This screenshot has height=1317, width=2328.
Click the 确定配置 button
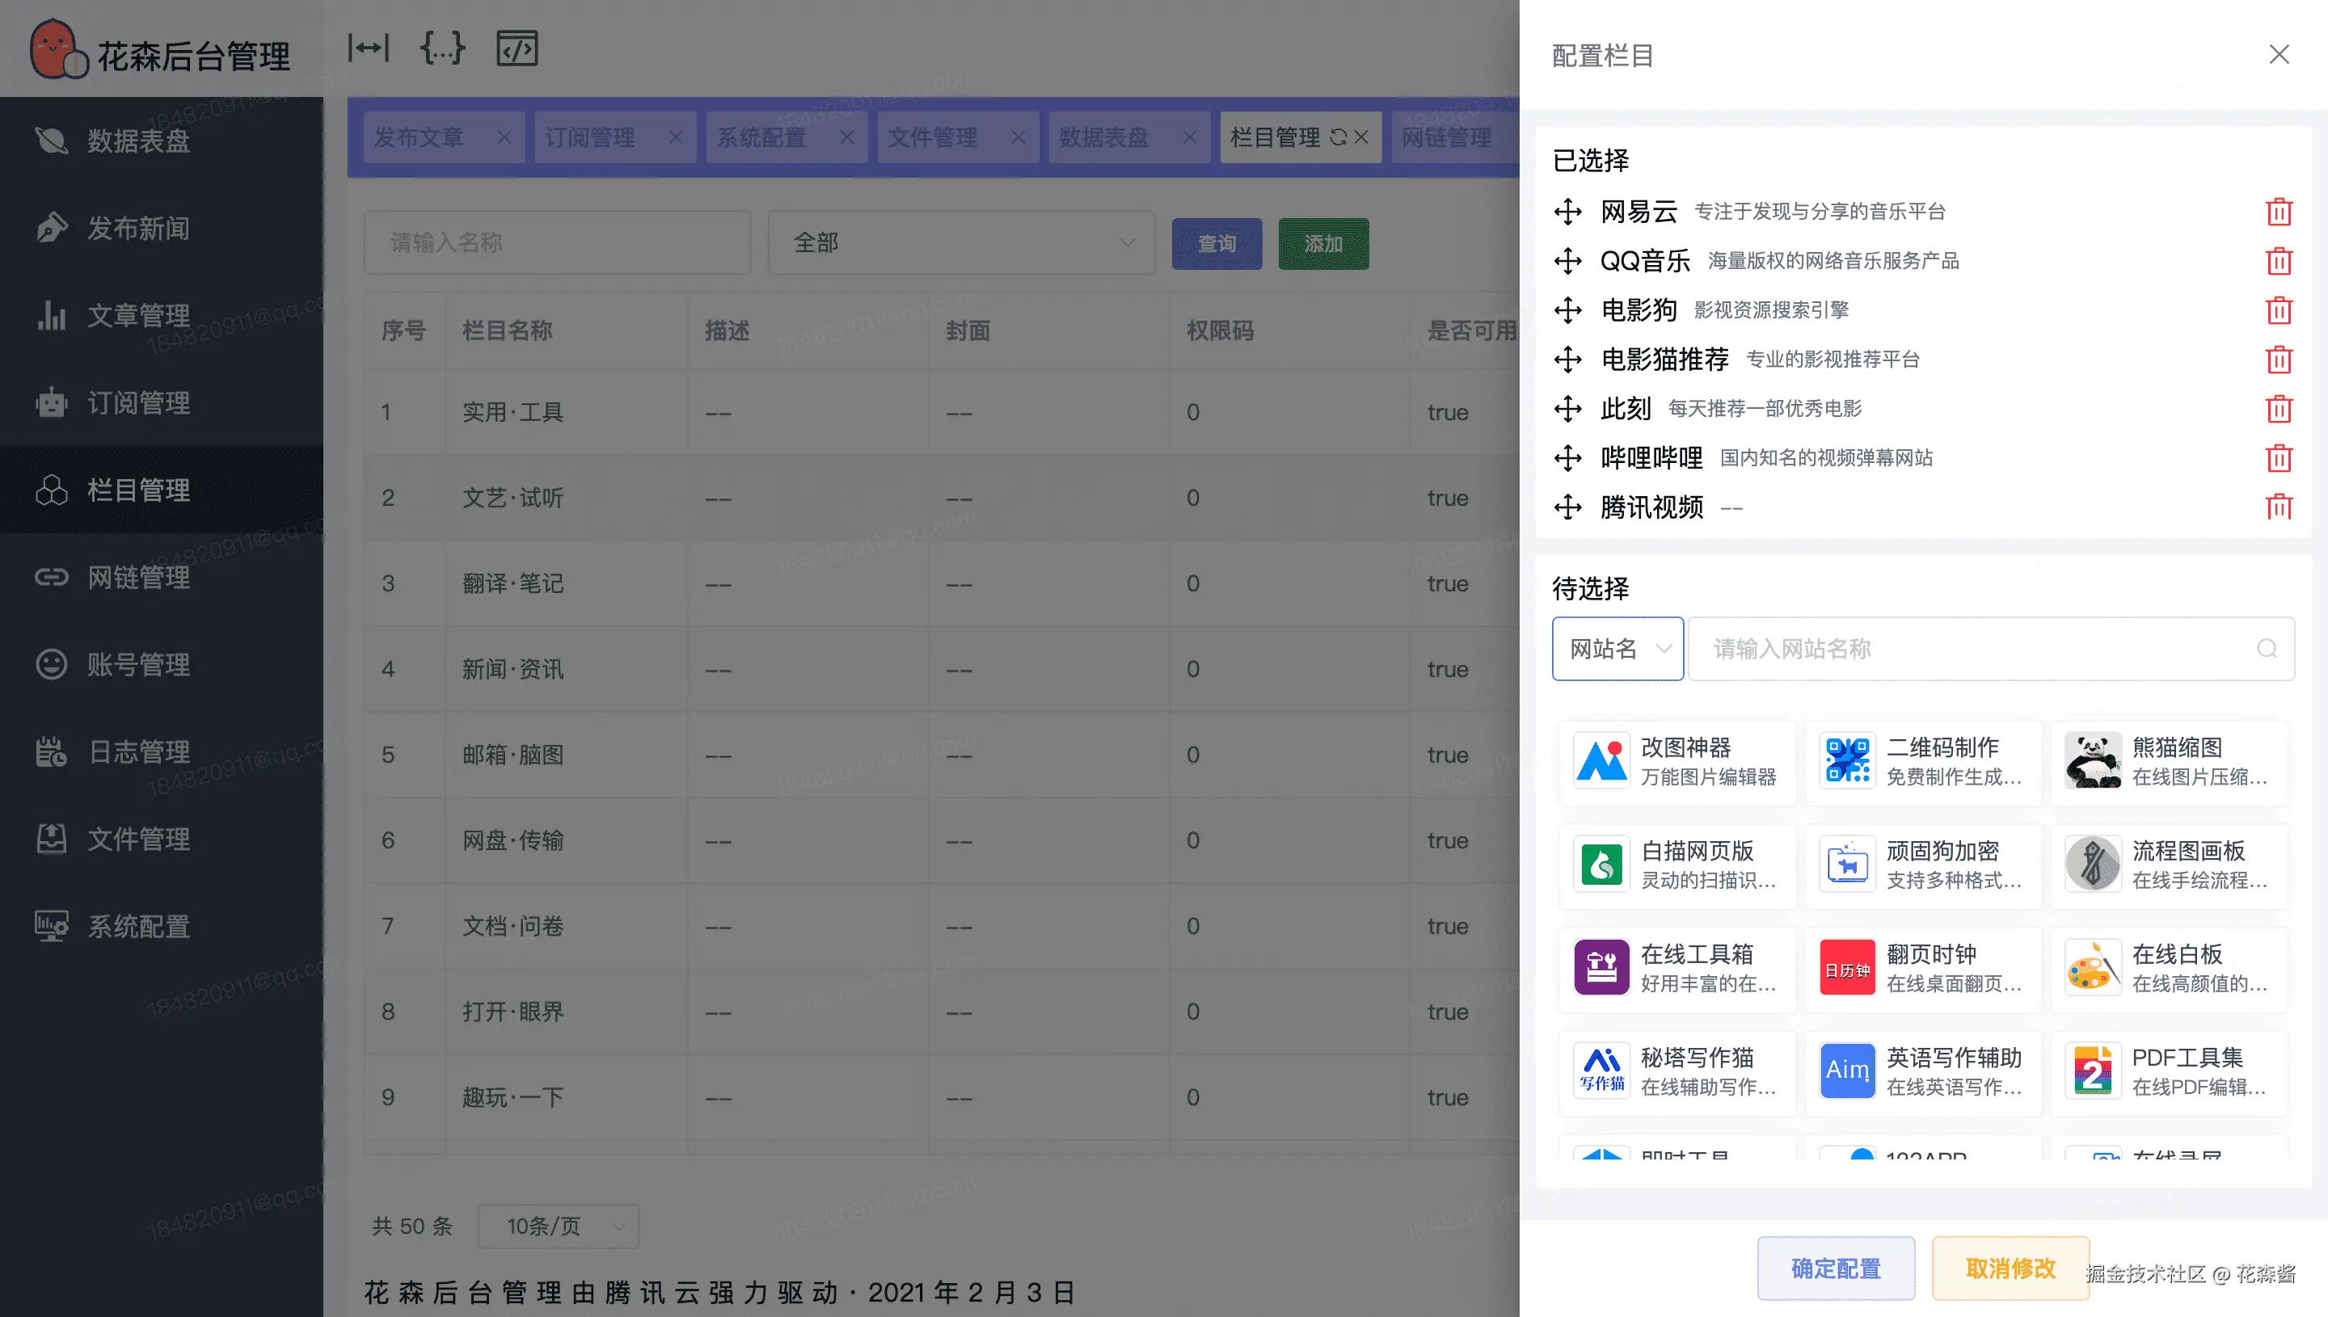(x=1836, y=1269)
